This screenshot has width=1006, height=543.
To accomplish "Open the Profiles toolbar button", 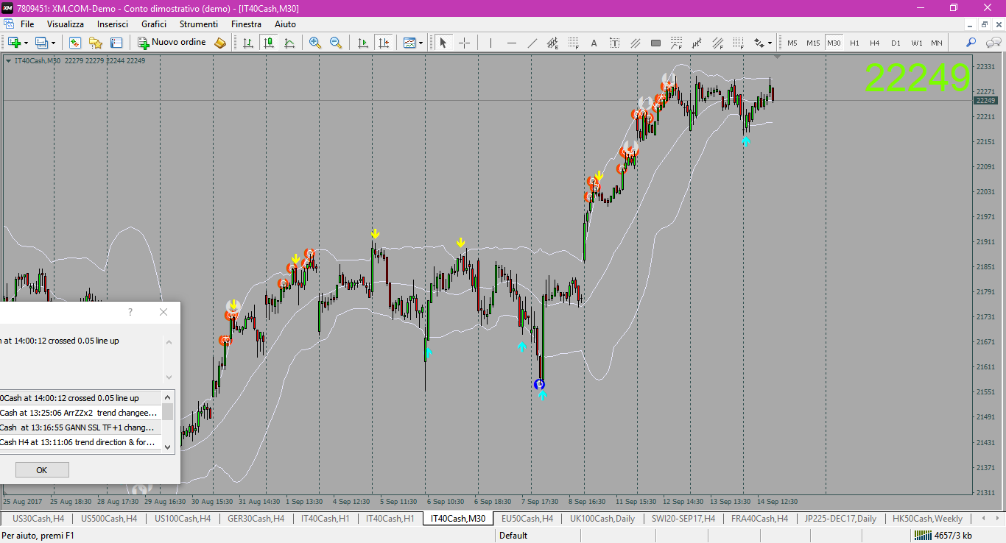I will [x=41, y=43].
